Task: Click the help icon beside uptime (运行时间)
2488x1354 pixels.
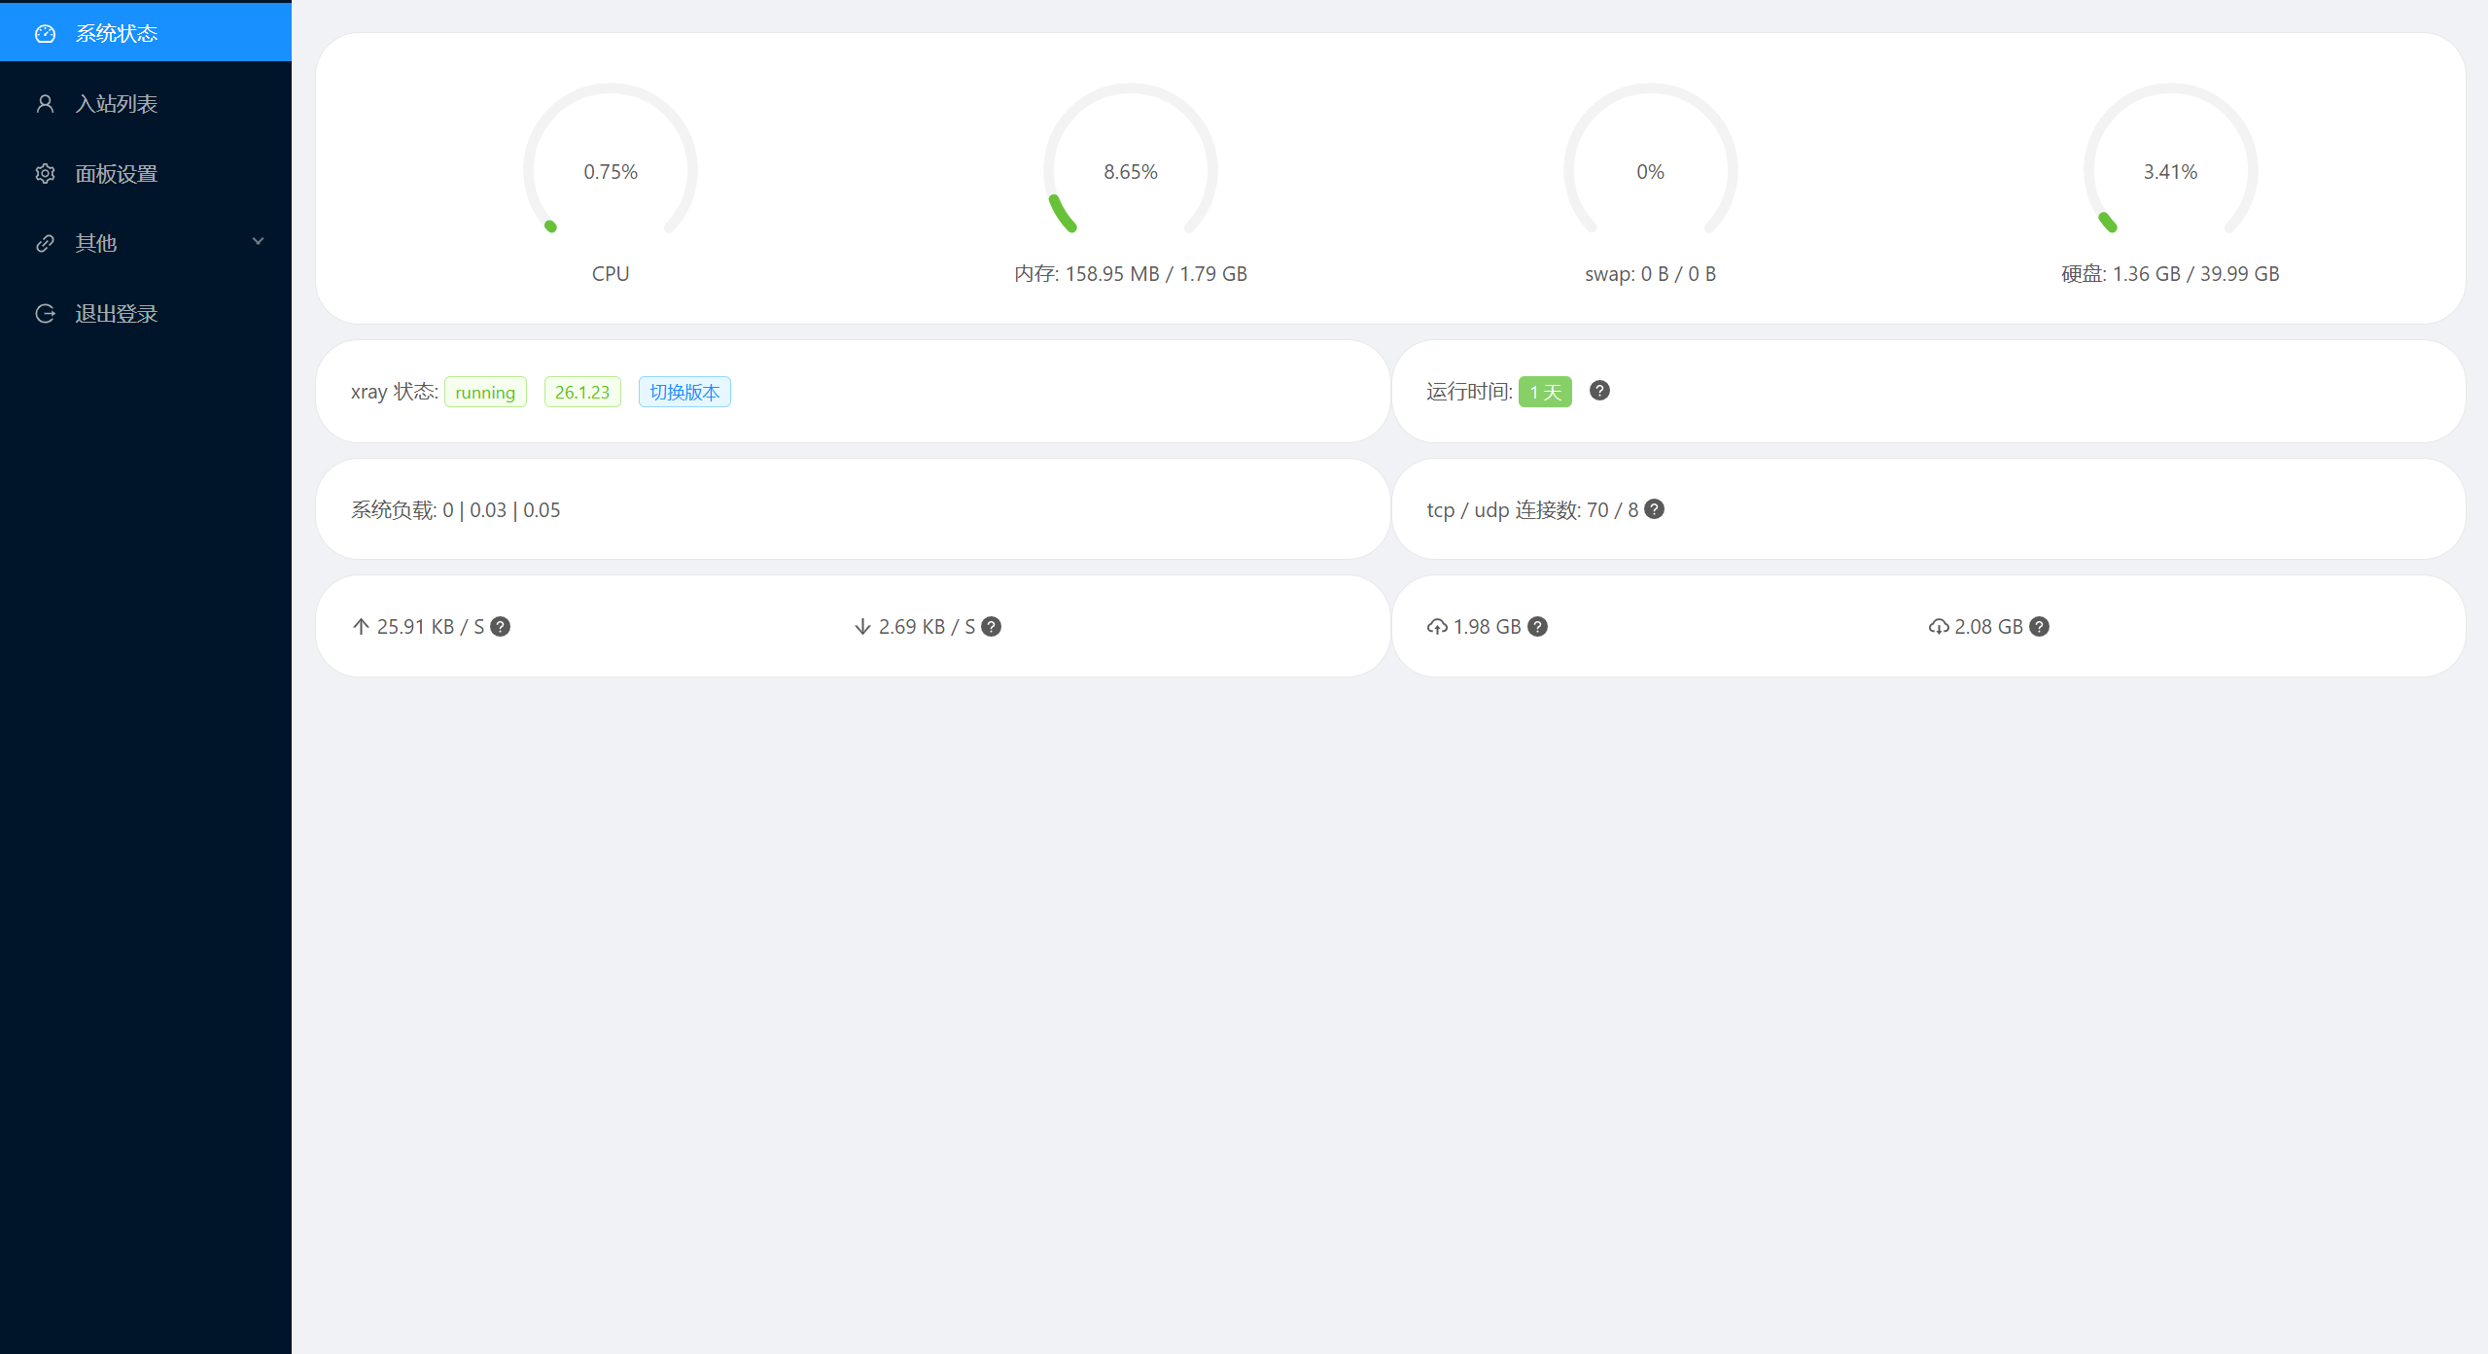Action: [x=1599, y=391]
